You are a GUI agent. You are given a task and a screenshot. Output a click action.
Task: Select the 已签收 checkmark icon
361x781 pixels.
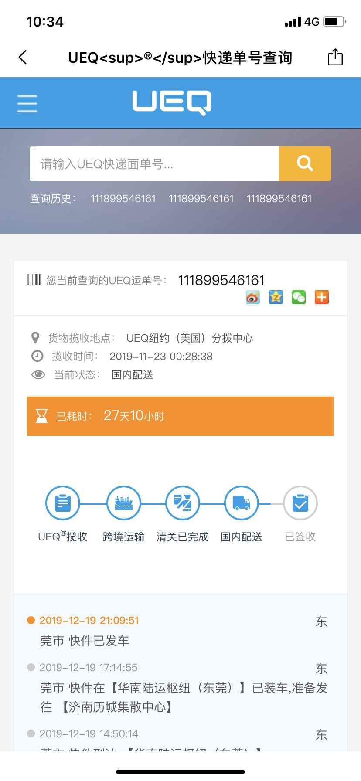300,503
